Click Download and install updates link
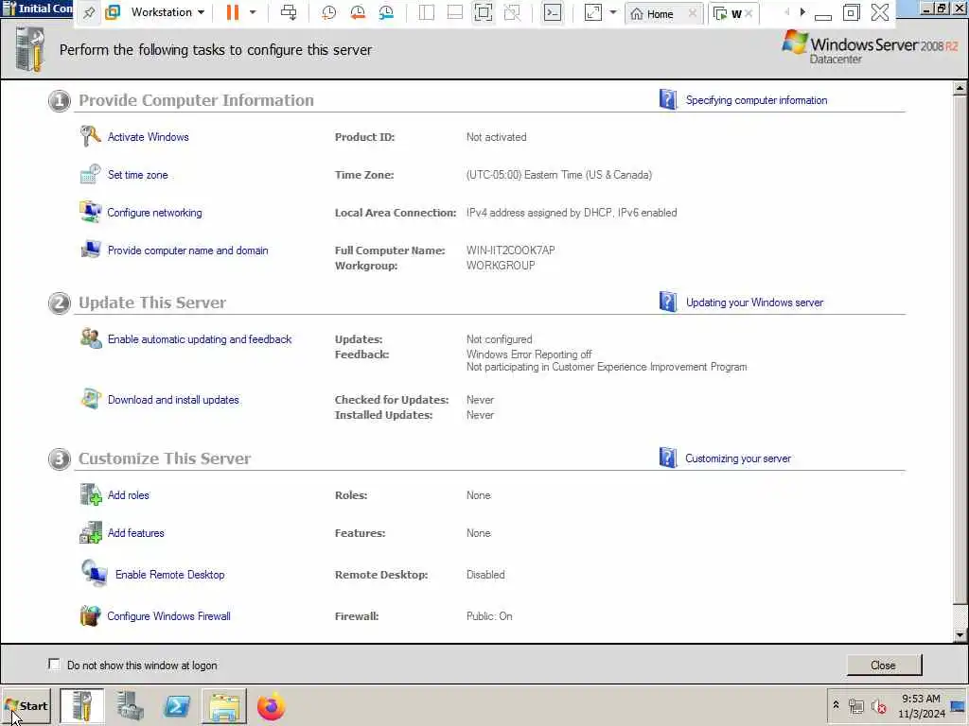 [173, 400]
